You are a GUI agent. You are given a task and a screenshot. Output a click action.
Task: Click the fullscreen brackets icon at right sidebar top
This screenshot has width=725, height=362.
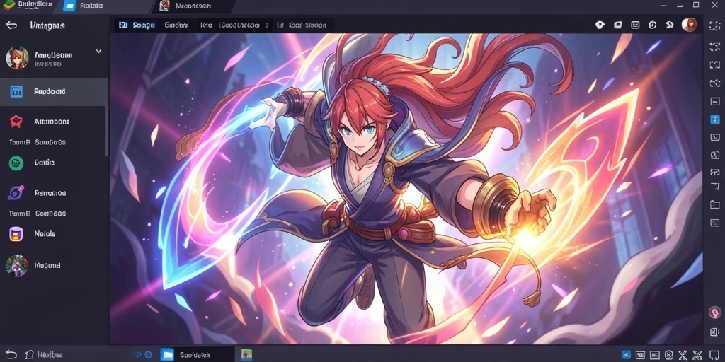tap(715, 26)
